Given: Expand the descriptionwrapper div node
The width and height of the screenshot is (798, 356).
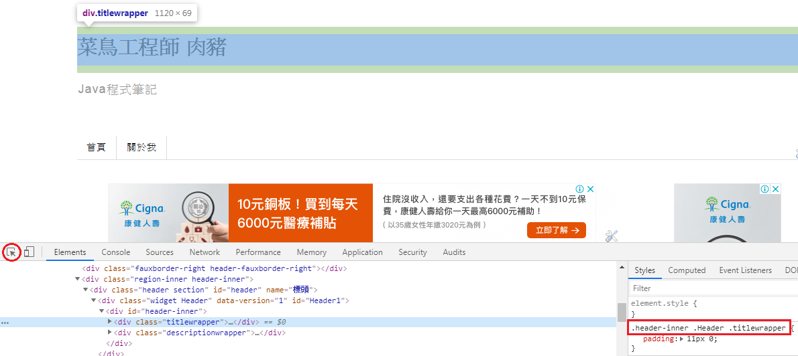Looking at the screenshot, I should coord(111,333).
